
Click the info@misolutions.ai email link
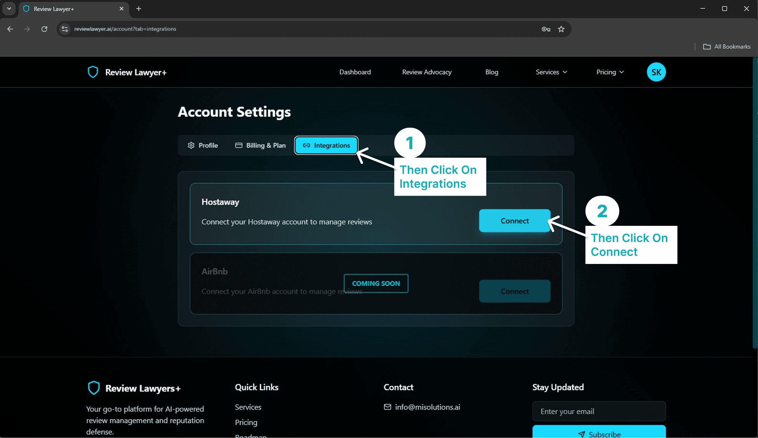[x=427, y=407]
